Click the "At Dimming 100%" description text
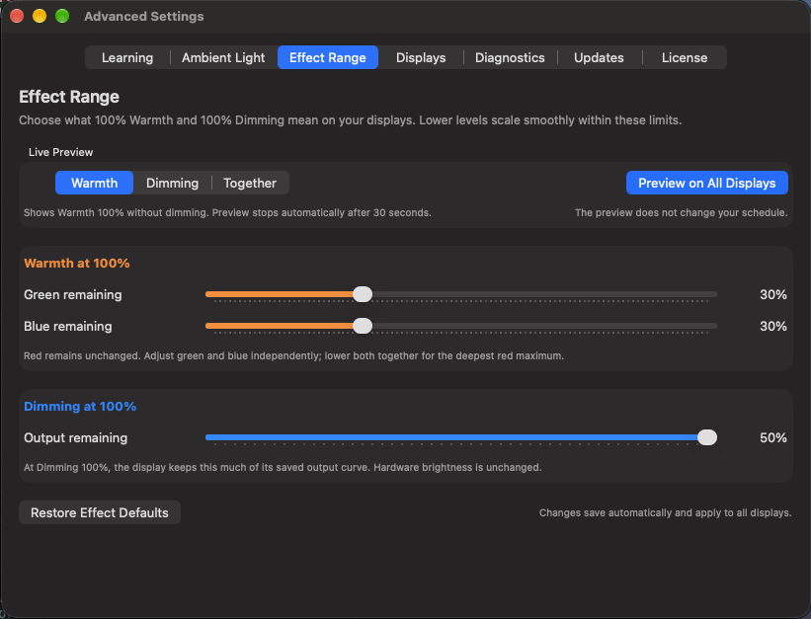 (283, 468)
